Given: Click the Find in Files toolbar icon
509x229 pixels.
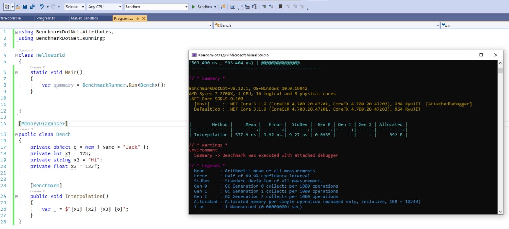Looking at the screenshot, I should (x=223, y=7).
